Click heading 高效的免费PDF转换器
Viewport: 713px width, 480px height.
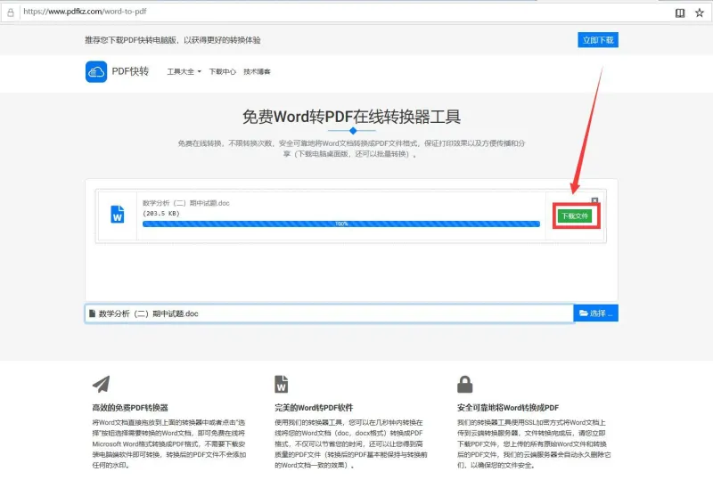point(130,408)
